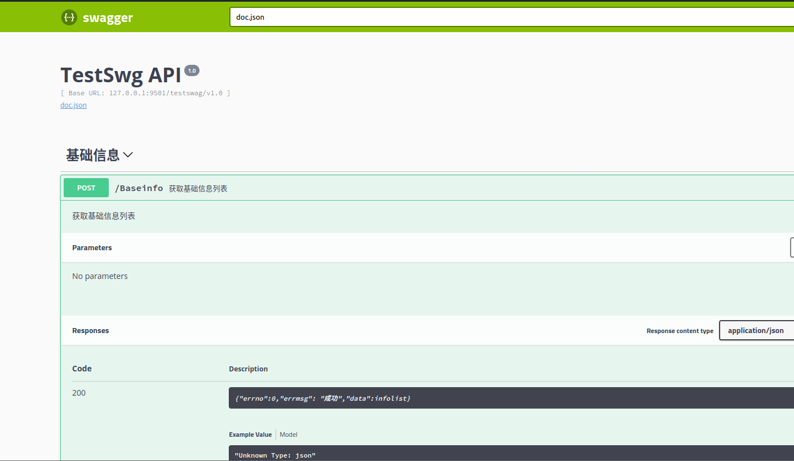The width and height of the screenshot is (794, 461).
Task: Select the Example Value tab
Action: [250, 435]
